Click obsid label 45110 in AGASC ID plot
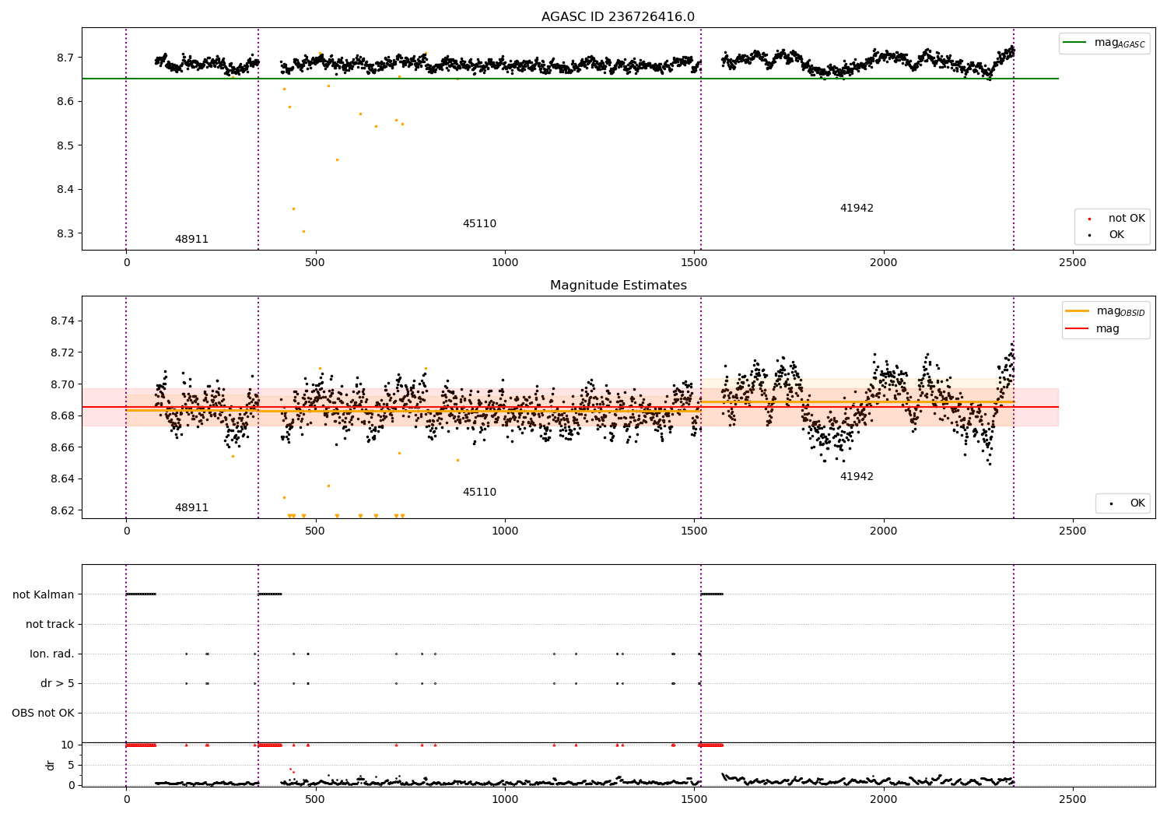The width and height of the screenshot is (1167, 817). 479,224
